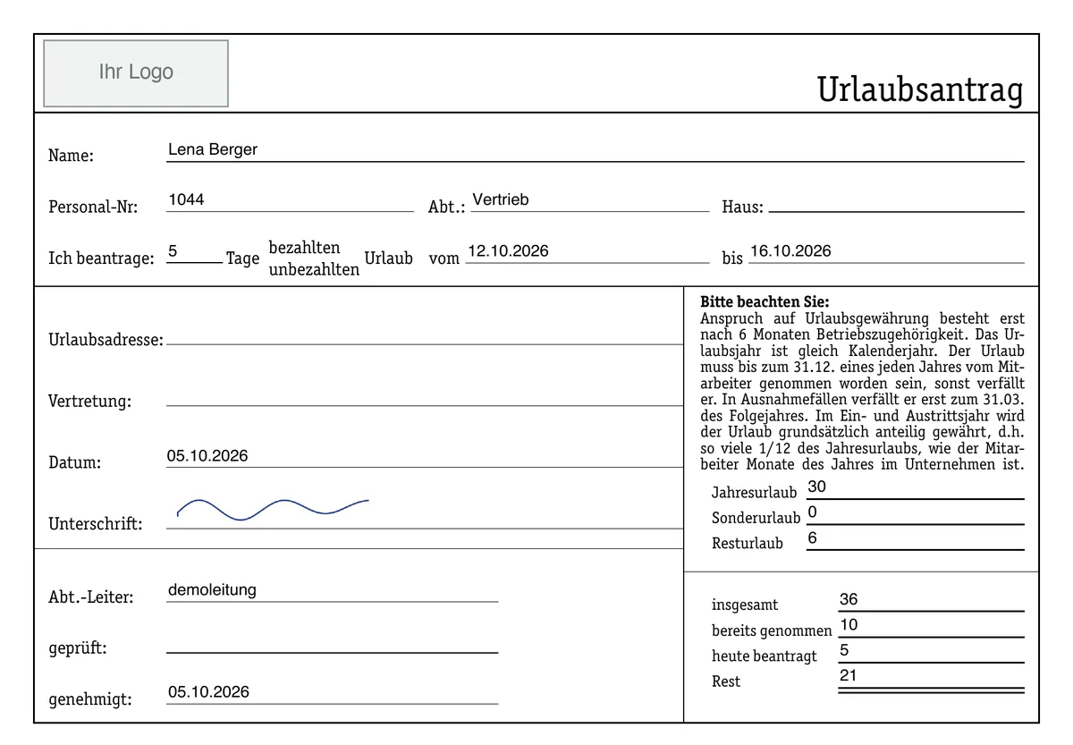Click the Ich beantragen label

click(x=101, y=258)
